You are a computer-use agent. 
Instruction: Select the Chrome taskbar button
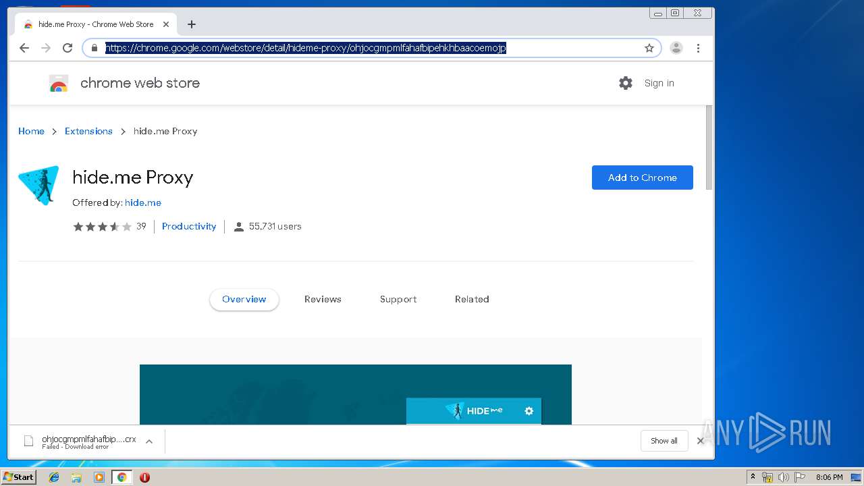click(x=122, y=477)
